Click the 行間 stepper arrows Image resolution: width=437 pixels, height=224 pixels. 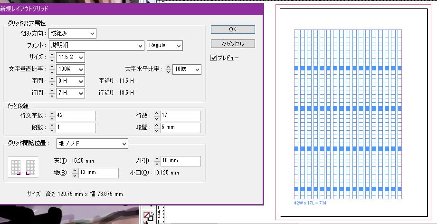(52, 93)
